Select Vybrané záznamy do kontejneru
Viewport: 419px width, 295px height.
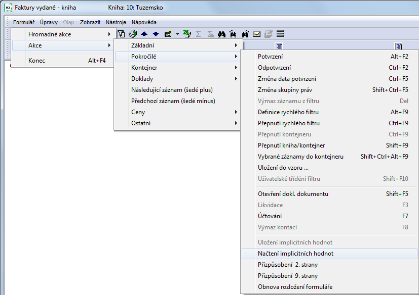[329, 157]
